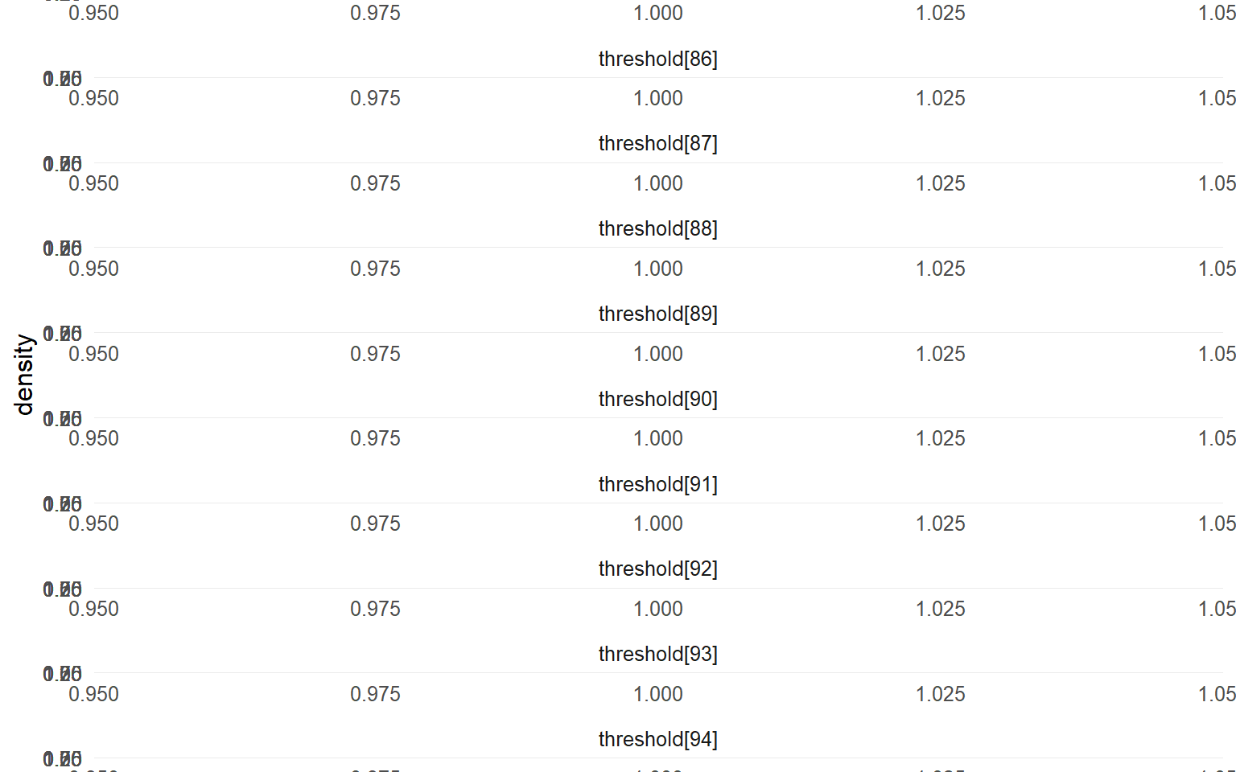Click 0.975 tick just above threshold[88] title
The width and height of the screenshot is (1236, 772).
375,183
